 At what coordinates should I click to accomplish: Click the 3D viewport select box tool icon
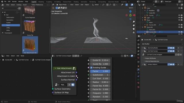(57, 8)
